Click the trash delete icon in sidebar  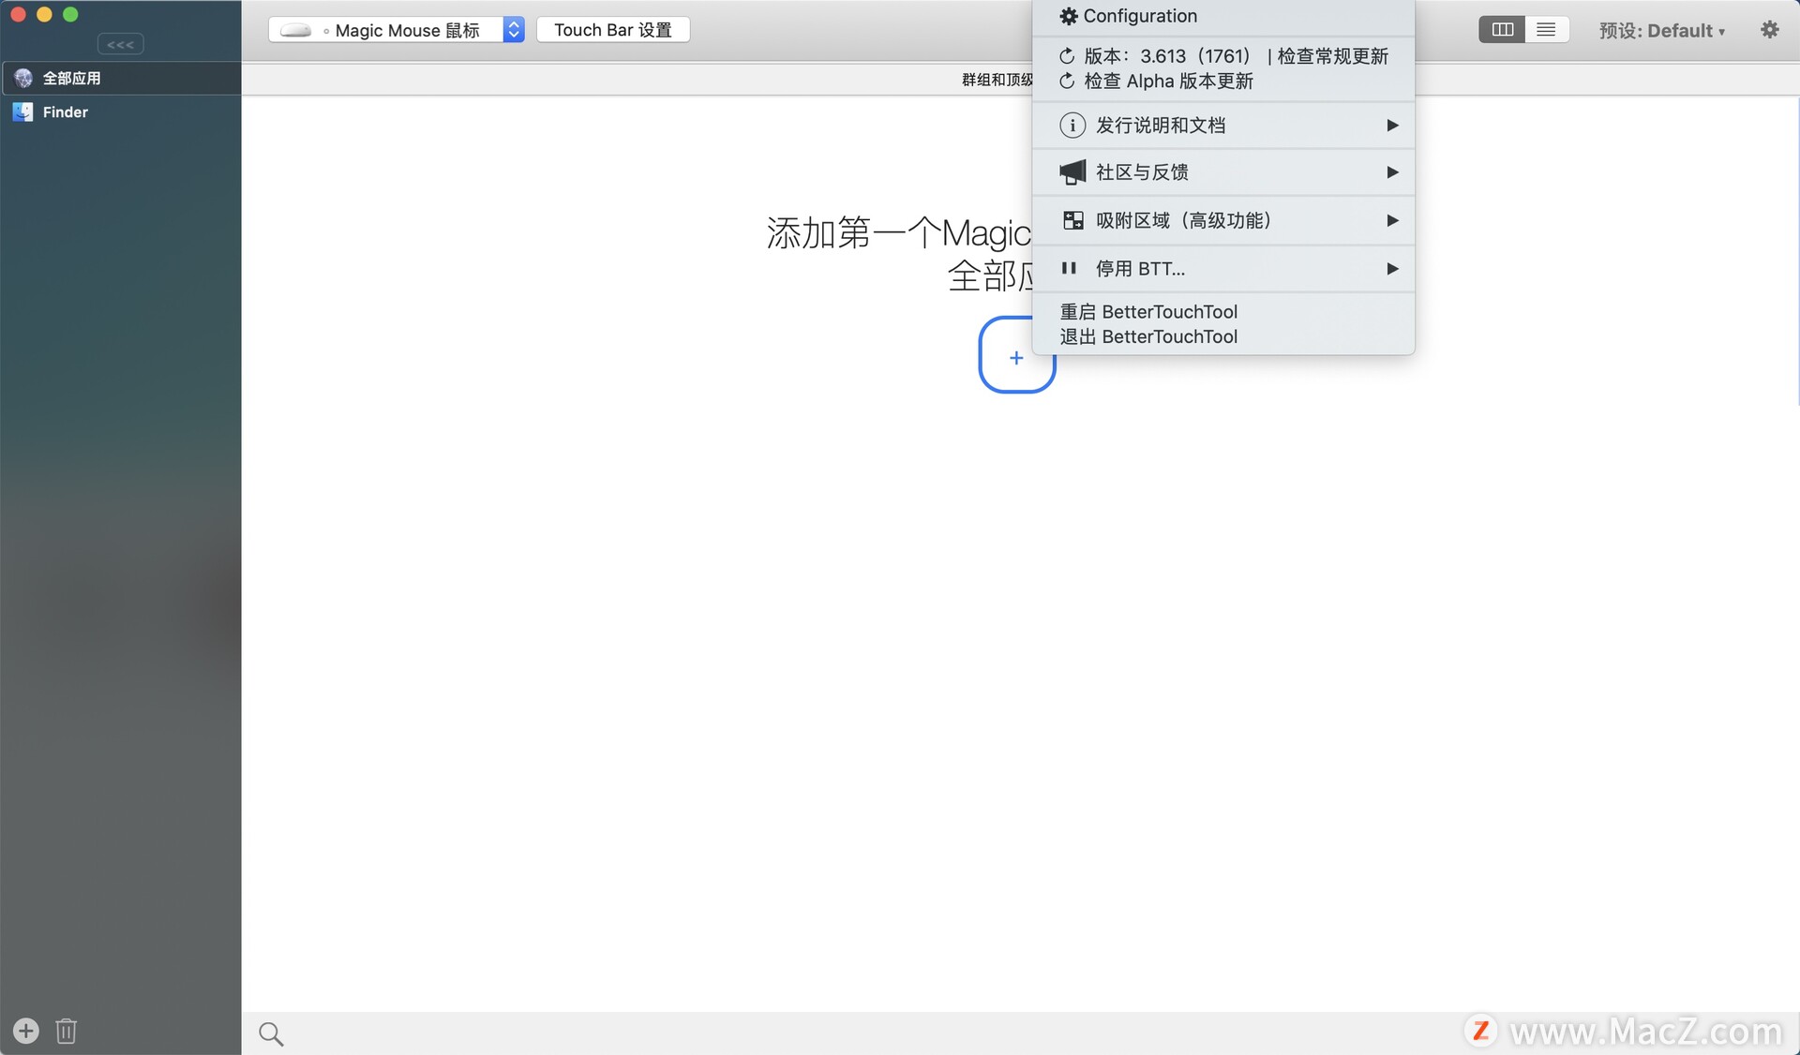[x=66, y=1031]
